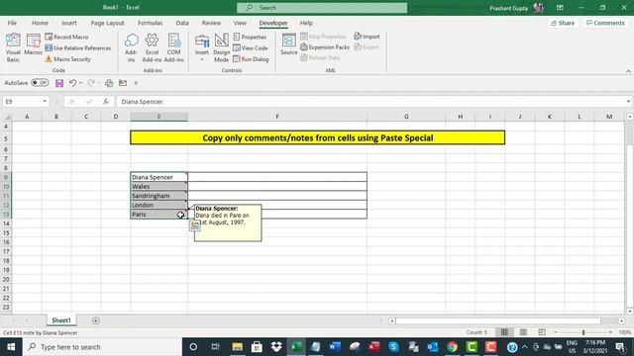
Task: Click the title bar Search box
Action: point(322,8)
